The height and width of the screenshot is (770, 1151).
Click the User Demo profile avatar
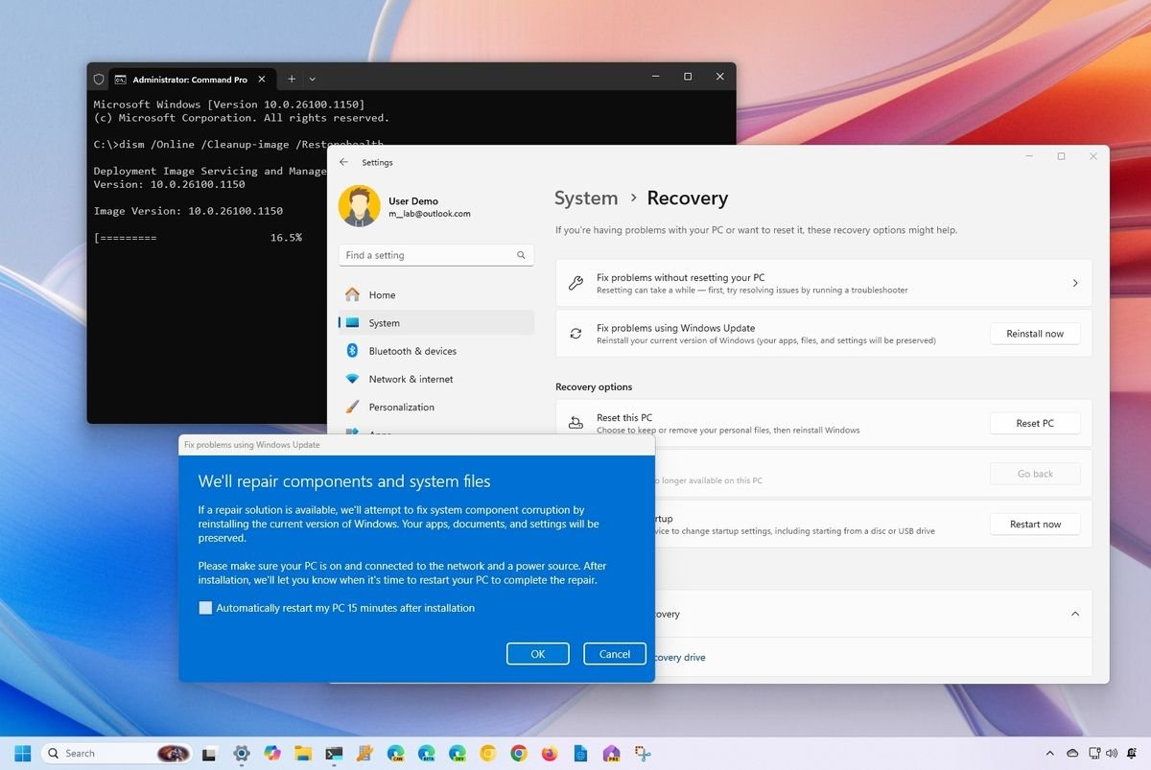tap(360, 206)
